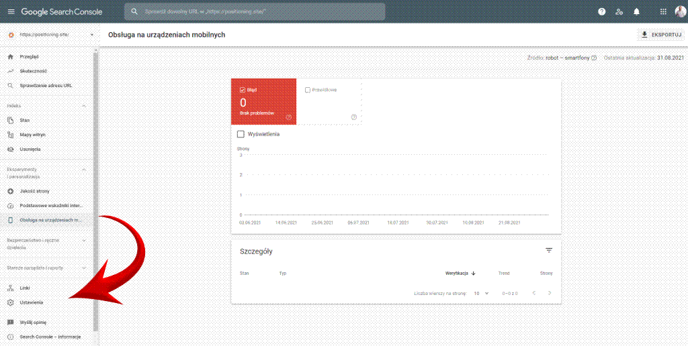Open the Szczegóły filter icon
The width and height of the screenshot is (688, 346).
549,251
